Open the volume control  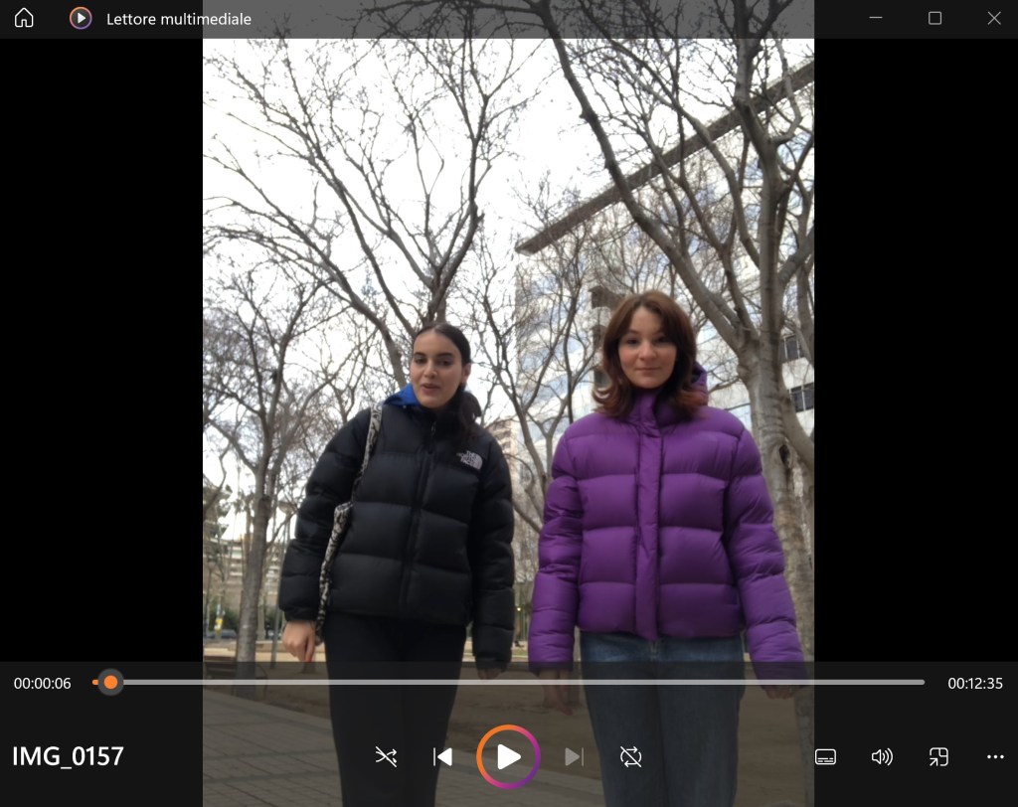click(x=882, y=757)
